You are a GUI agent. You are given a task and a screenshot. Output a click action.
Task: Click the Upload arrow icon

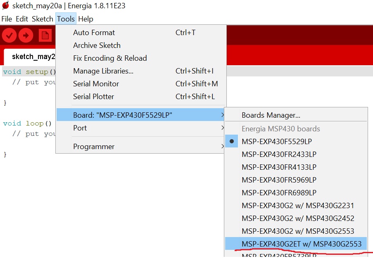[26, 36]
